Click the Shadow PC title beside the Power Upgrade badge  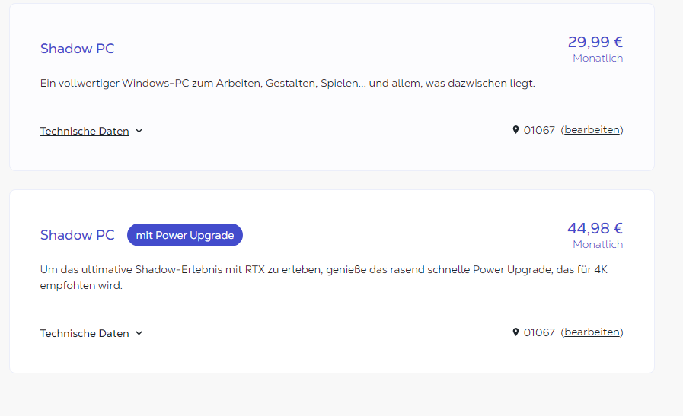click(77, 235)
